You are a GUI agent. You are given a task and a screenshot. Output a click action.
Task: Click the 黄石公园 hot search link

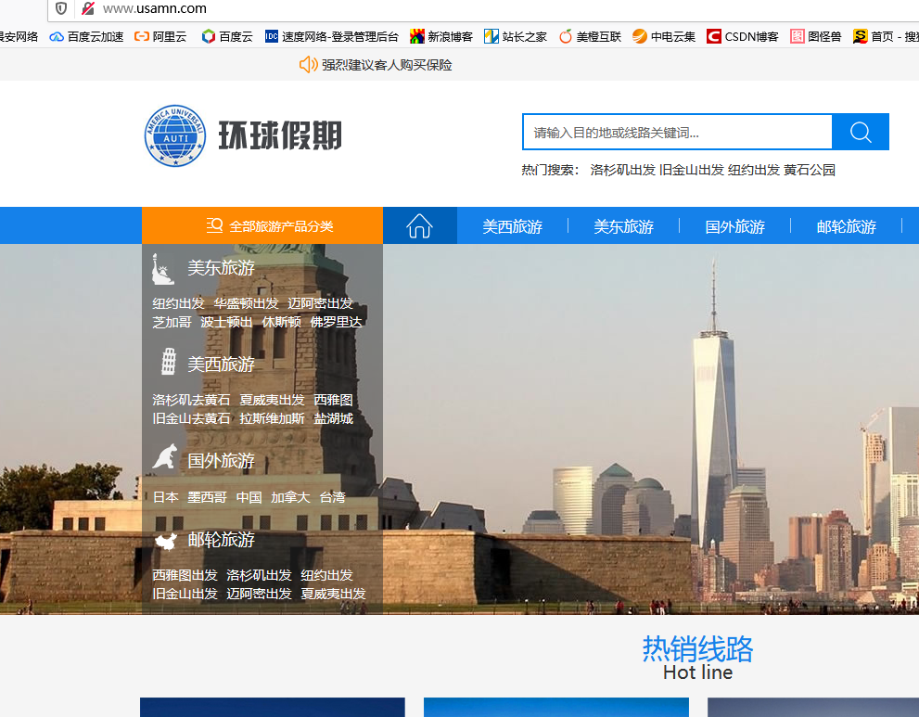809,170
